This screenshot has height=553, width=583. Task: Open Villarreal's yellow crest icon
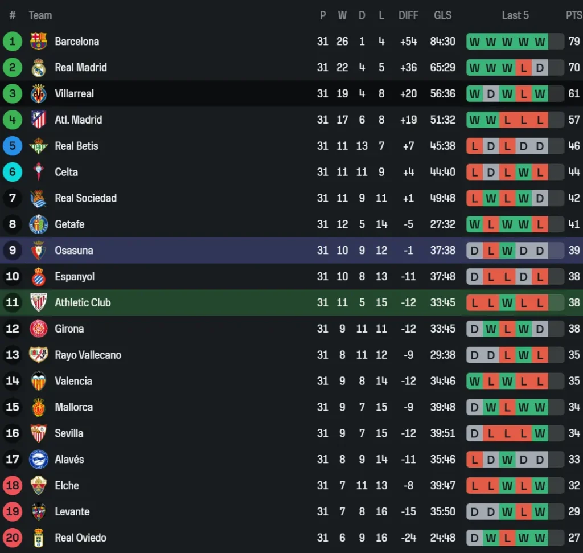38,94
